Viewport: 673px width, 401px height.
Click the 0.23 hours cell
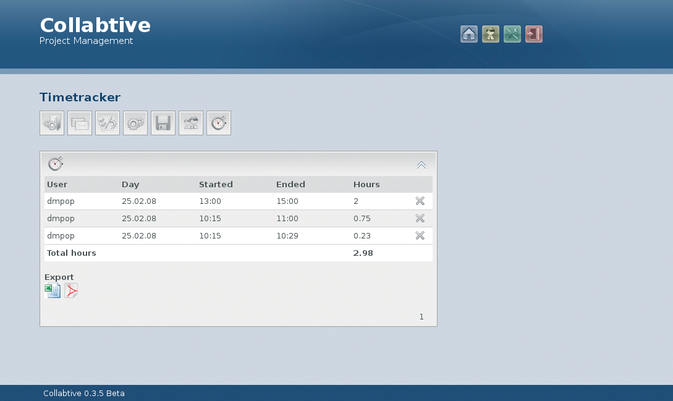pyautogui.click(x=362, y=235)
